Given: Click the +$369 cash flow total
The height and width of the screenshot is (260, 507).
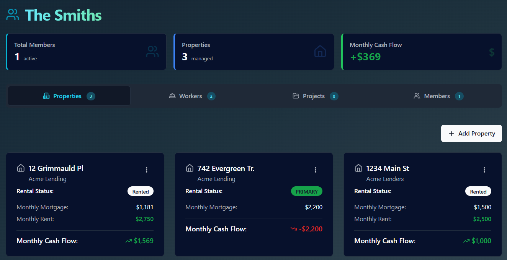Looking at the screenshot, I should [x=365, y=57].
